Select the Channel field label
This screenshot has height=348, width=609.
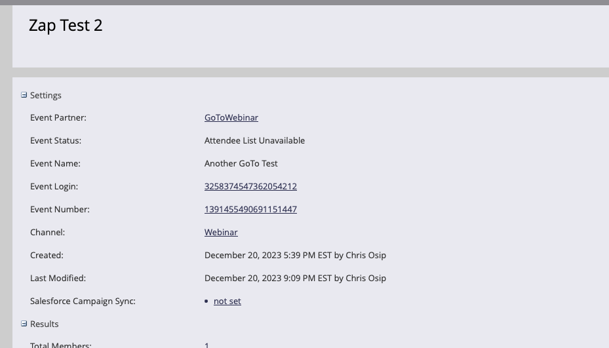coord(47,233)
